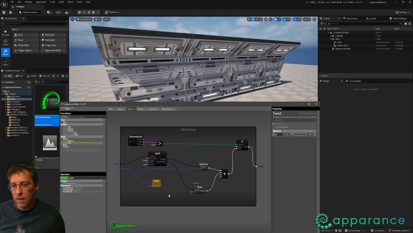Click the Outliner add-folder icon
413x233 pixels.
coord(406,24)
